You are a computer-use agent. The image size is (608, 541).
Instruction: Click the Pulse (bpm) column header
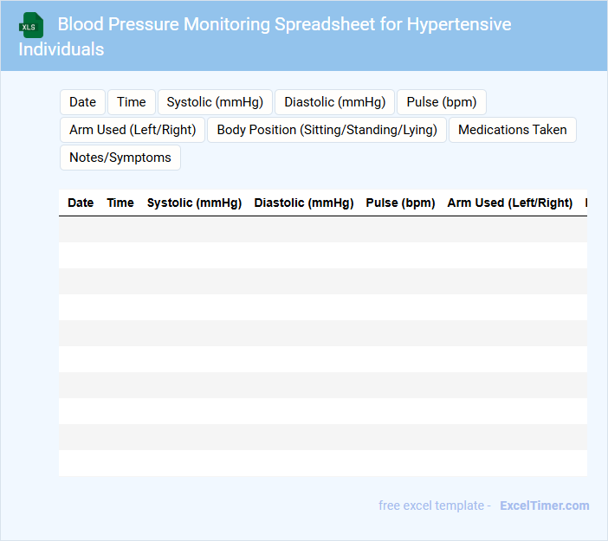(x=400, y=203)
